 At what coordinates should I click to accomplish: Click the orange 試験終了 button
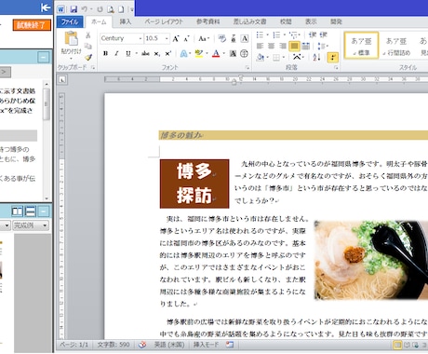coord(32,25)
